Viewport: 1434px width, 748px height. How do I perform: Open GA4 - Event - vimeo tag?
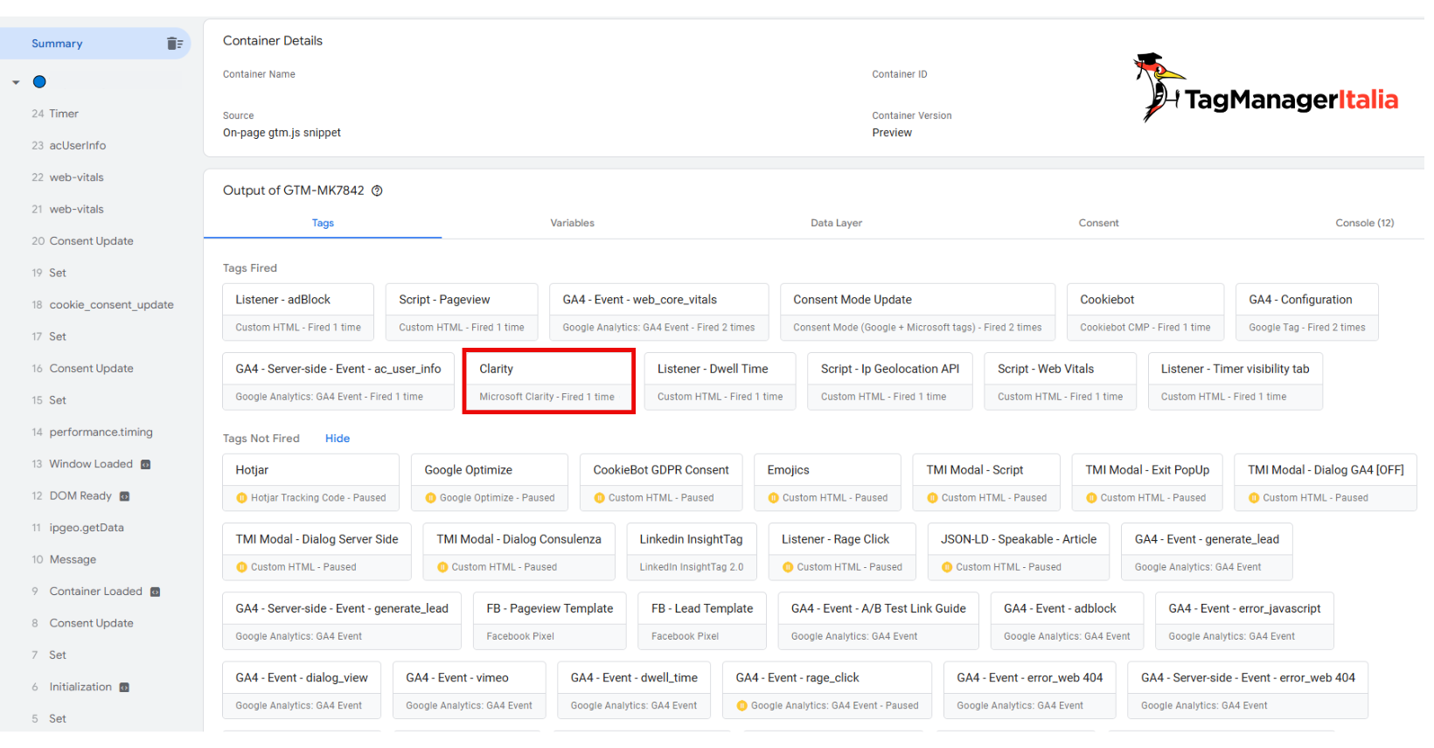[469, 690]
